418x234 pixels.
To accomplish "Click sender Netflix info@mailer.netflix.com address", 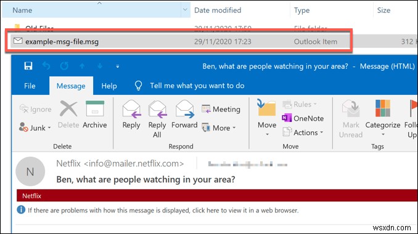I will pyautogui.click(x=120, y=163).
